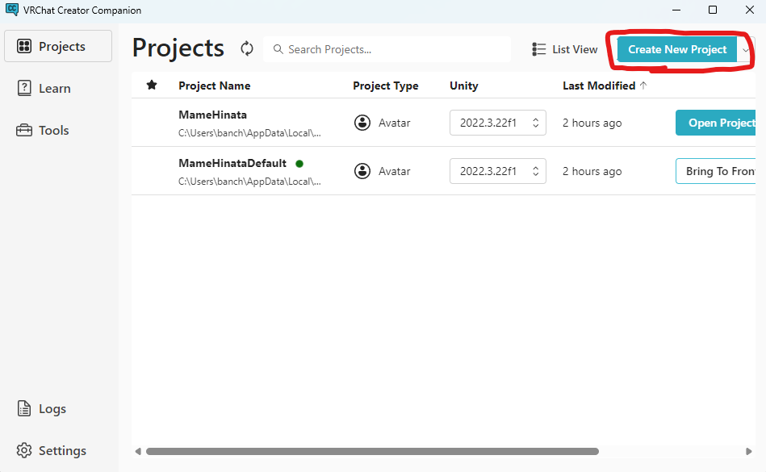Expand the Create New Project dropdown arrow
The height and width of the screenshot is (472, 766).
point(746,49)
